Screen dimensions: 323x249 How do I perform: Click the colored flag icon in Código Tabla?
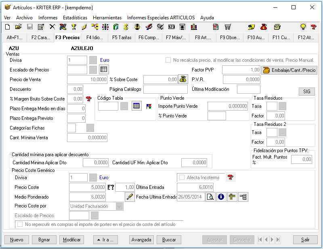149,106
